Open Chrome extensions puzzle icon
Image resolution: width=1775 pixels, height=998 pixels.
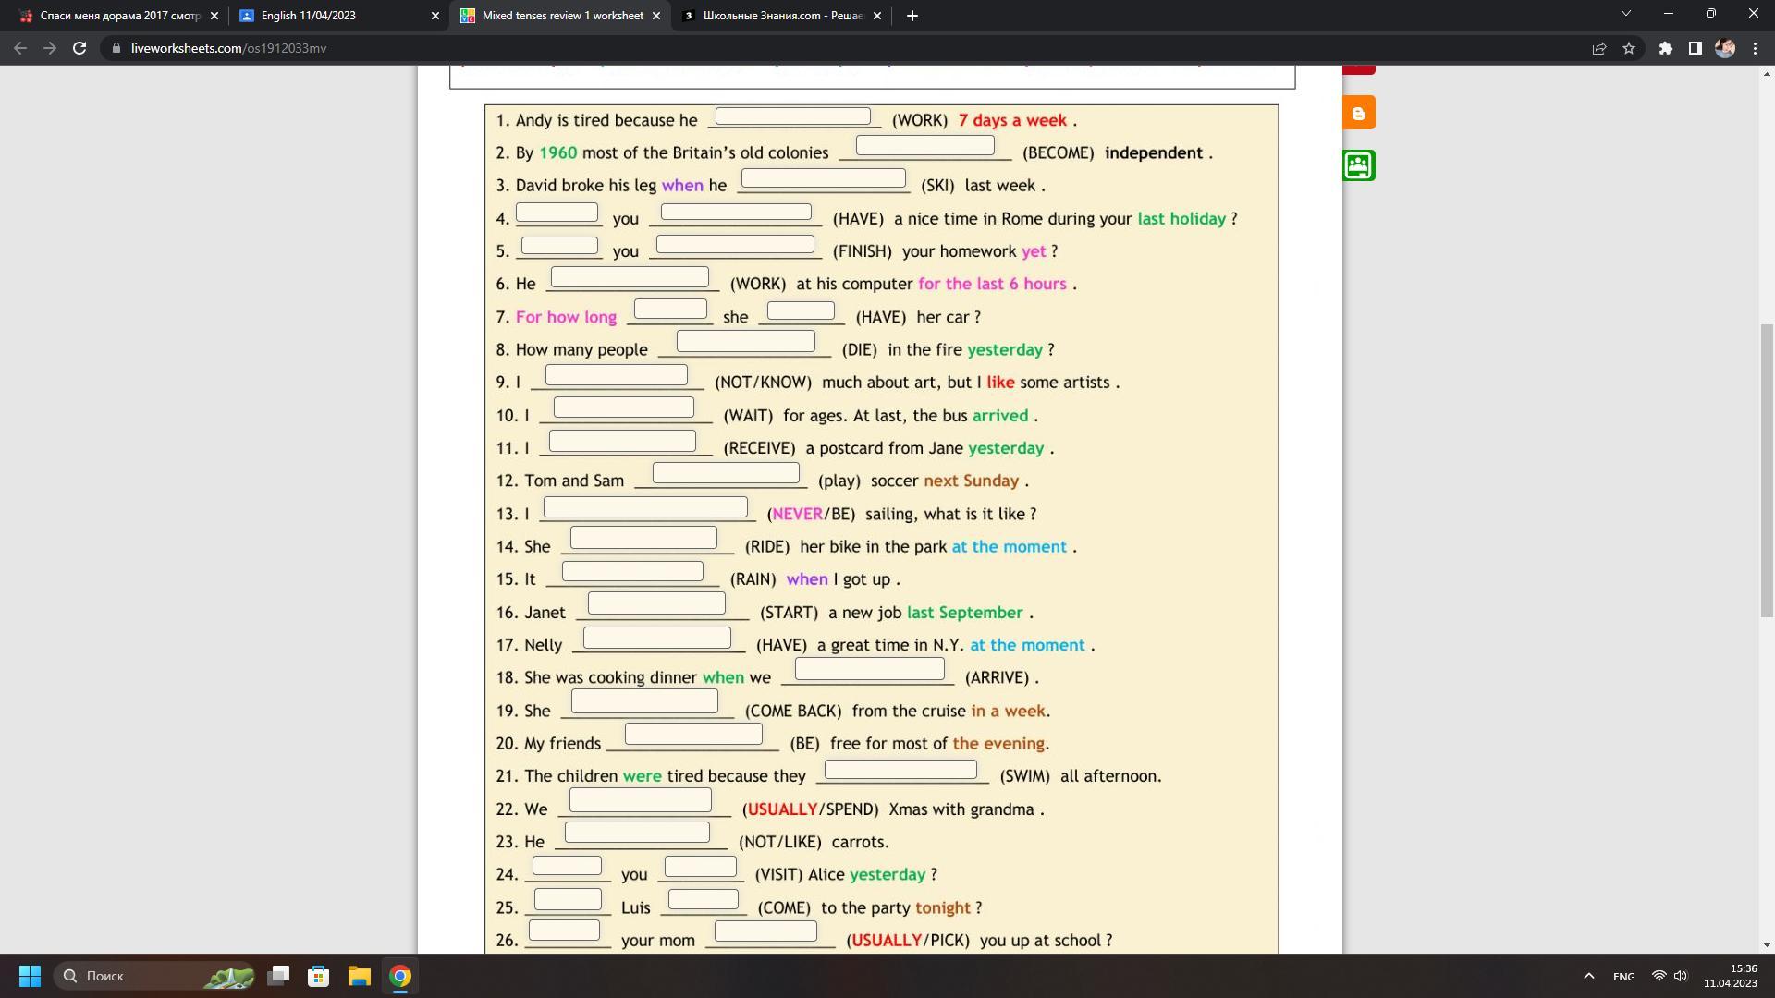1665,48
